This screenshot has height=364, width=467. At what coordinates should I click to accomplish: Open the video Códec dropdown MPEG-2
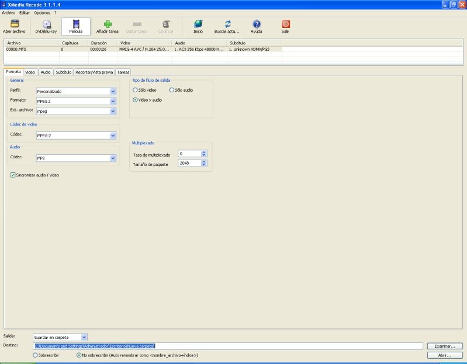tap(113, 136)
